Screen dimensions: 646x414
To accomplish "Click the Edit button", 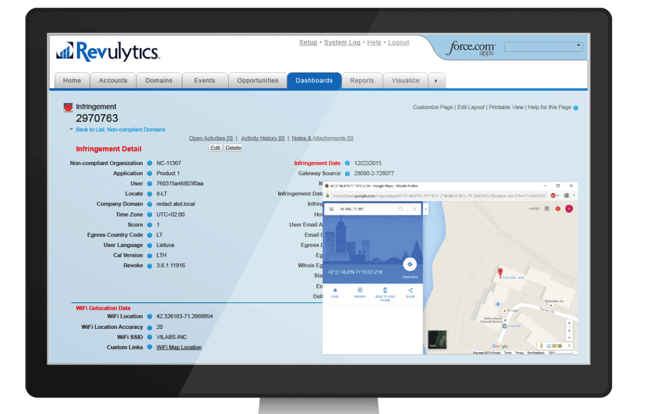I will (x=216, y=148).
